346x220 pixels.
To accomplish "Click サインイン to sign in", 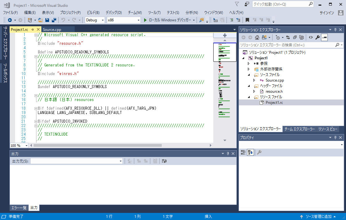I will 327,13.
